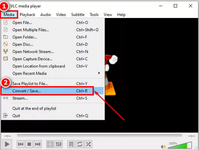Start playback with the Play button
The width and height of the screenshot is (199, 150).
coord(7,144)
